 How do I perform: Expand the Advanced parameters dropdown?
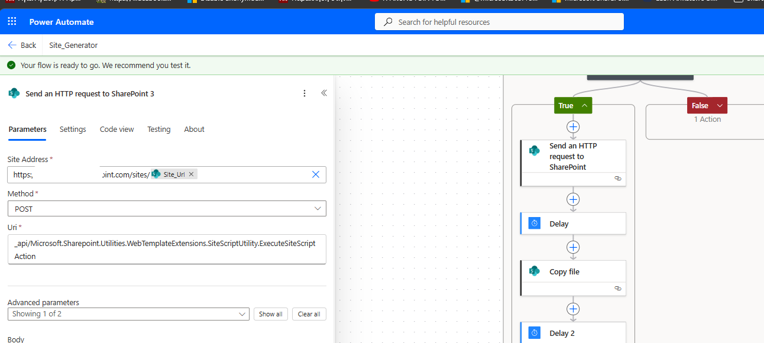point(128,314)
